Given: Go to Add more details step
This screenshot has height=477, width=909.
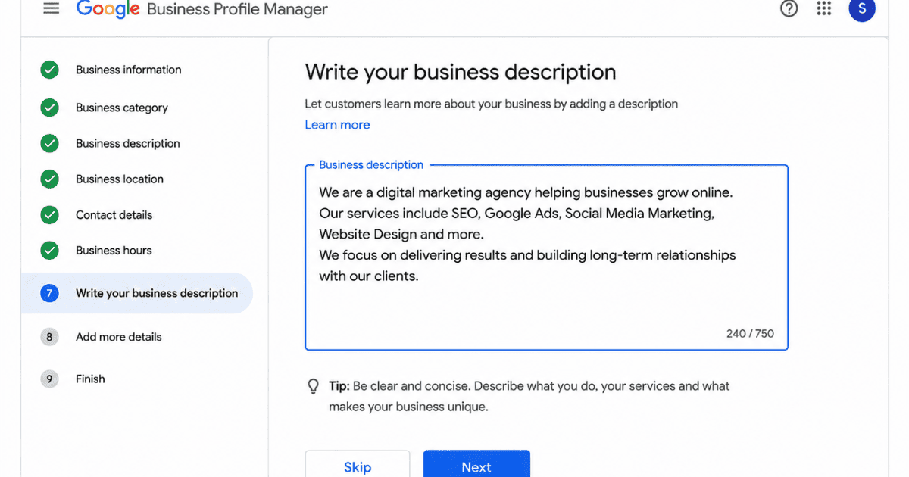Looking at the screenshot, I should pyautogui.click(x=119, y=337).
